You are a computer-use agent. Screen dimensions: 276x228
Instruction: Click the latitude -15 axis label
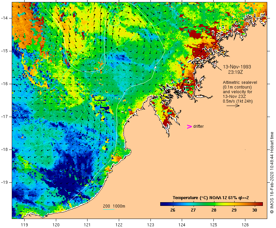coord(4,51)
